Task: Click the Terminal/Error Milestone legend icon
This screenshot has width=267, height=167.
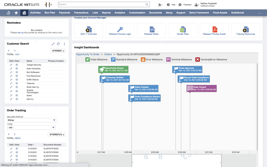Action: tap(197, 59)
